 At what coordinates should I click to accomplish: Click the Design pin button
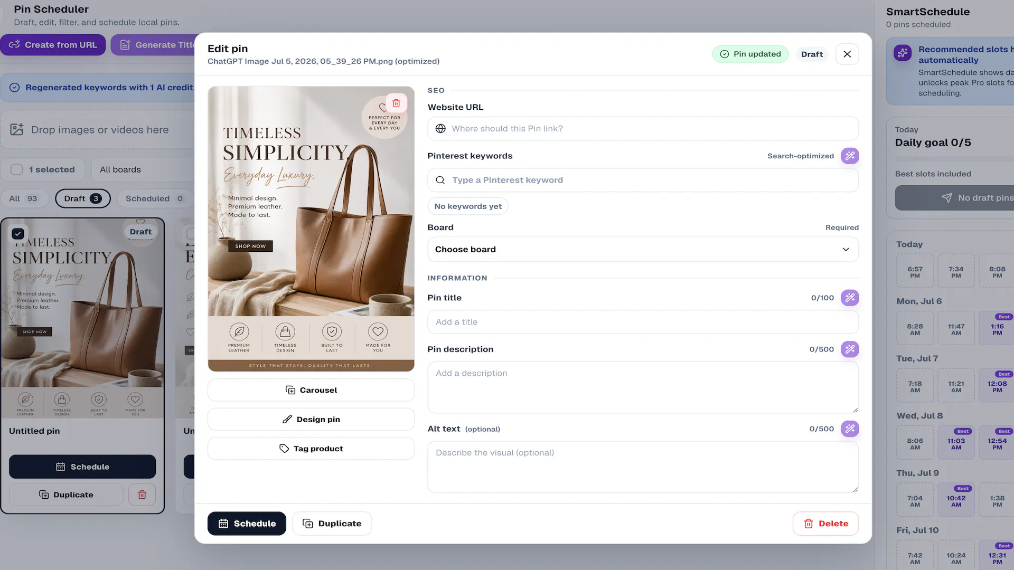311,419
